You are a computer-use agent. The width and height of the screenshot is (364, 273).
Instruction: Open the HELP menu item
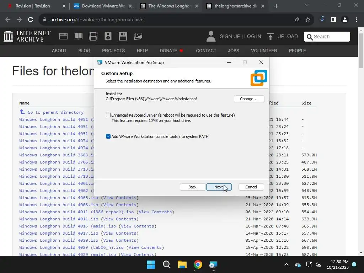(x=142, y=50)
